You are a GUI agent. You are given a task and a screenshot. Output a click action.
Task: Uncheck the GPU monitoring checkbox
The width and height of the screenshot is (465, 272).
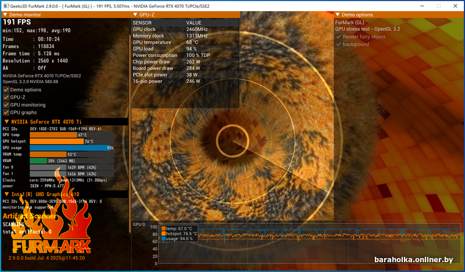click(x=6, y=105)
